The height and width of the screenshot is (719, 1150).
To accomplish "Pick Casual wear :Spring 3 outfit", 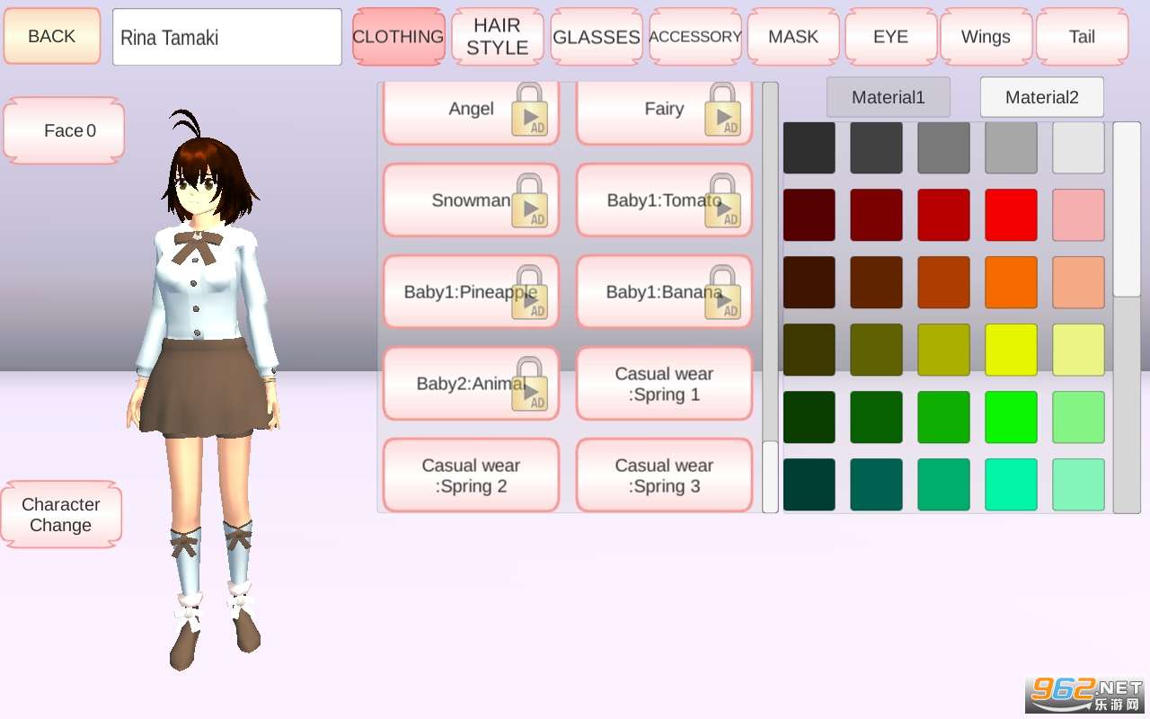I will coord(664,475).
